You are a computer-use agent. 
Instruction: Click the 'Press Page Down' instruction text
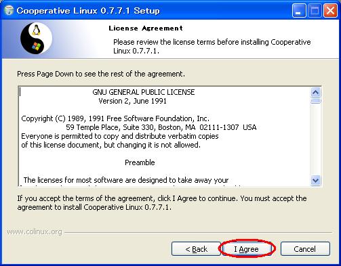[x=101, y=74]
